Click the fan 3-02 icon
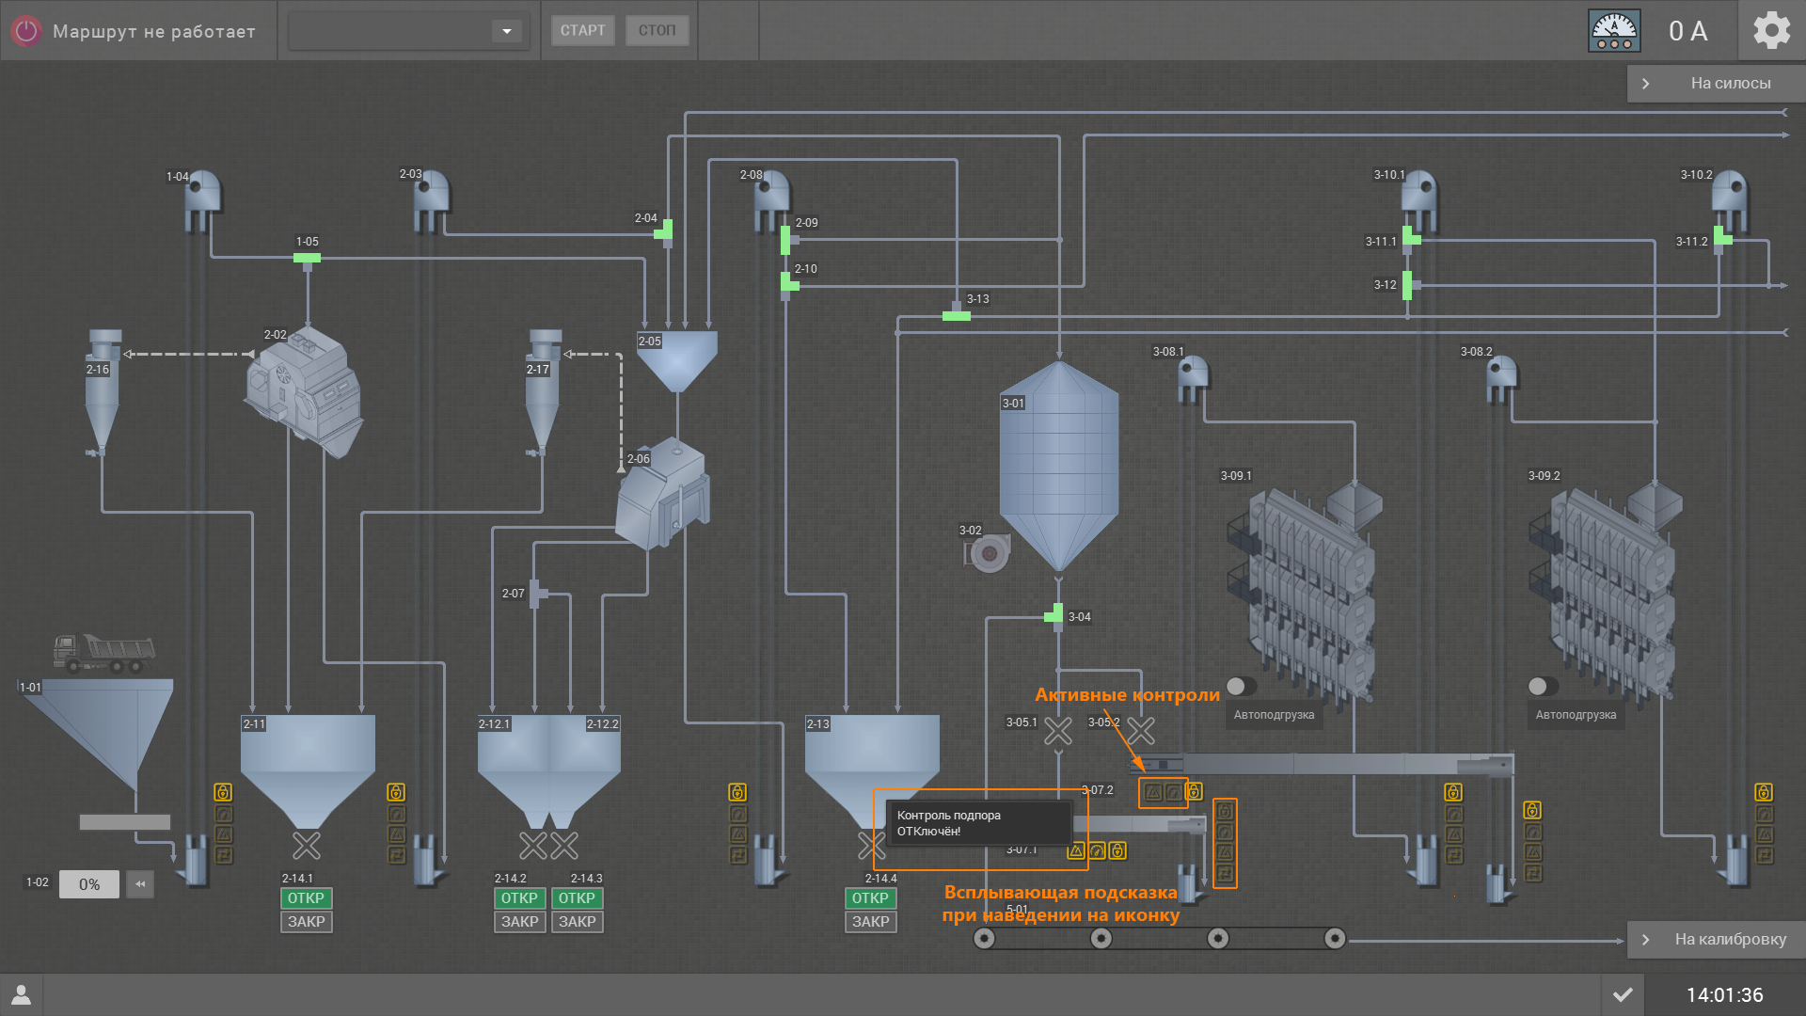 coord(988,553)
